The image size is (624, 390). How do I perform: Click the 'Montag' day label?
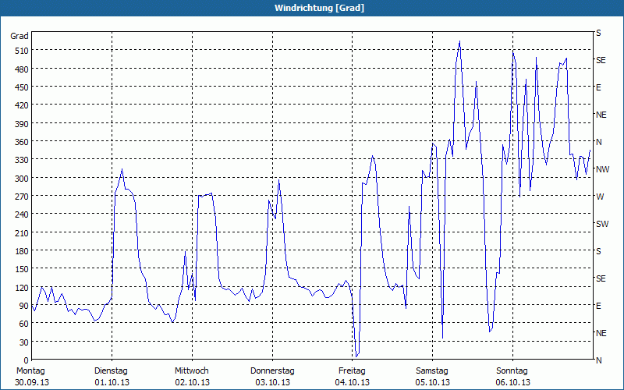coord(30,370)
